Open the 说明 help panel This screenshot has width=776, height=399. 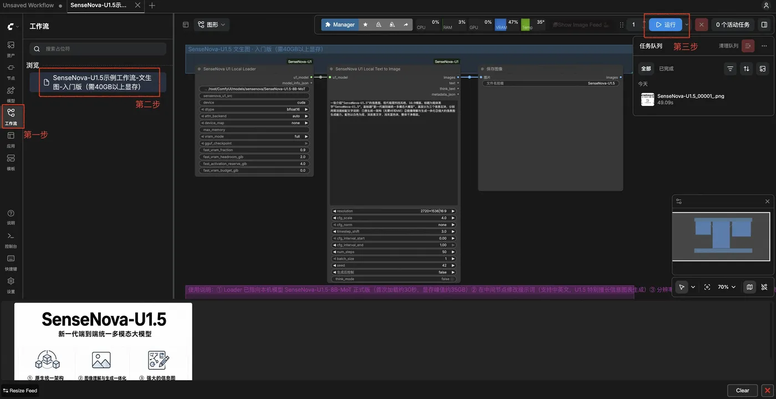click(x=11, y=216)
